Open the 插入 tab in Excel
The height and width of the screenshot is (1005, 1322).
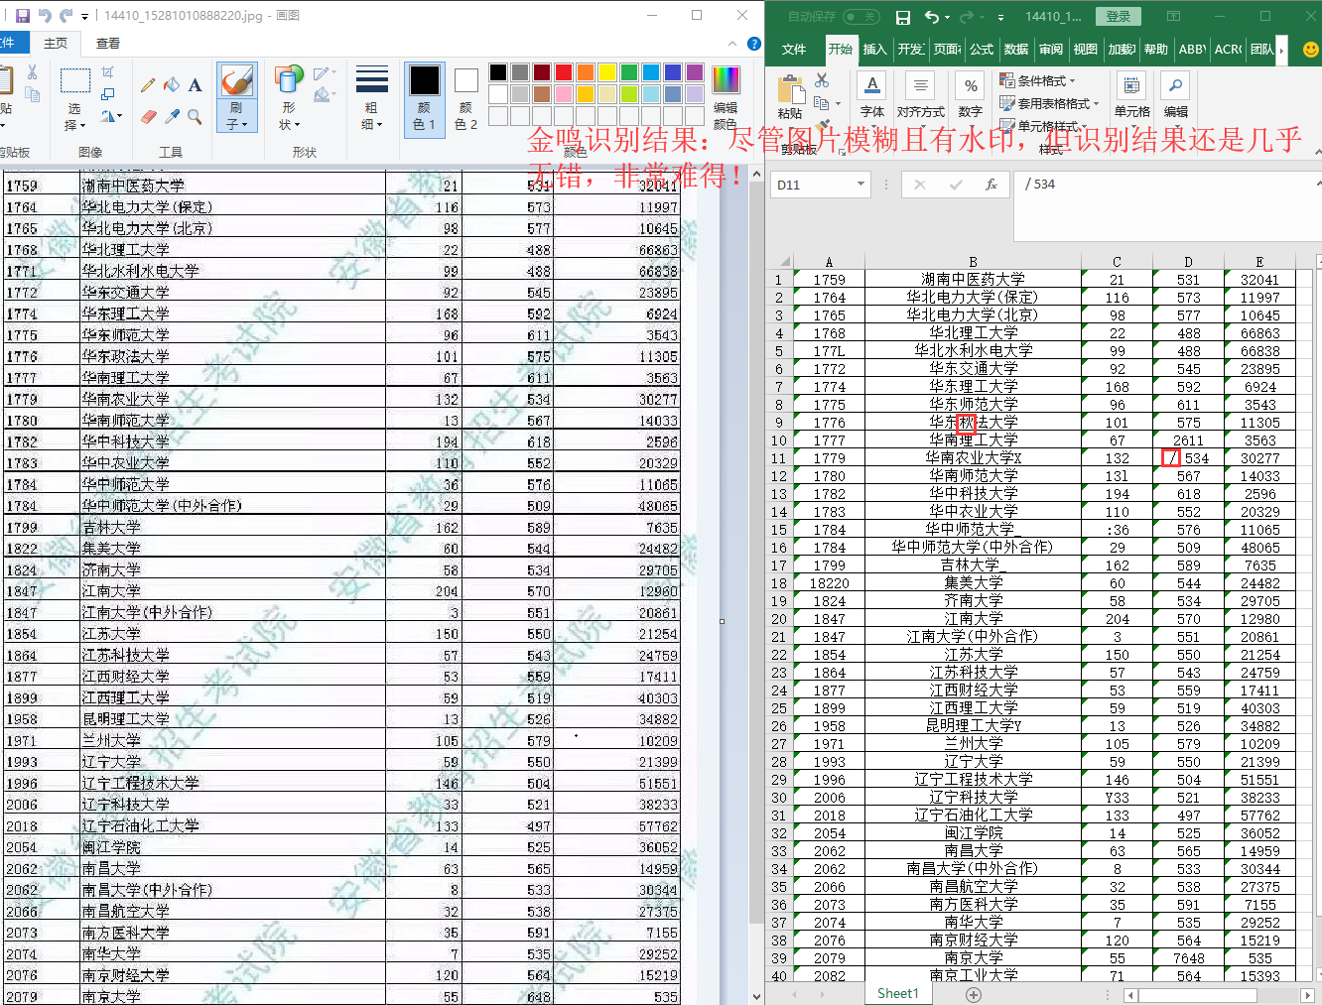pos(874,49)
